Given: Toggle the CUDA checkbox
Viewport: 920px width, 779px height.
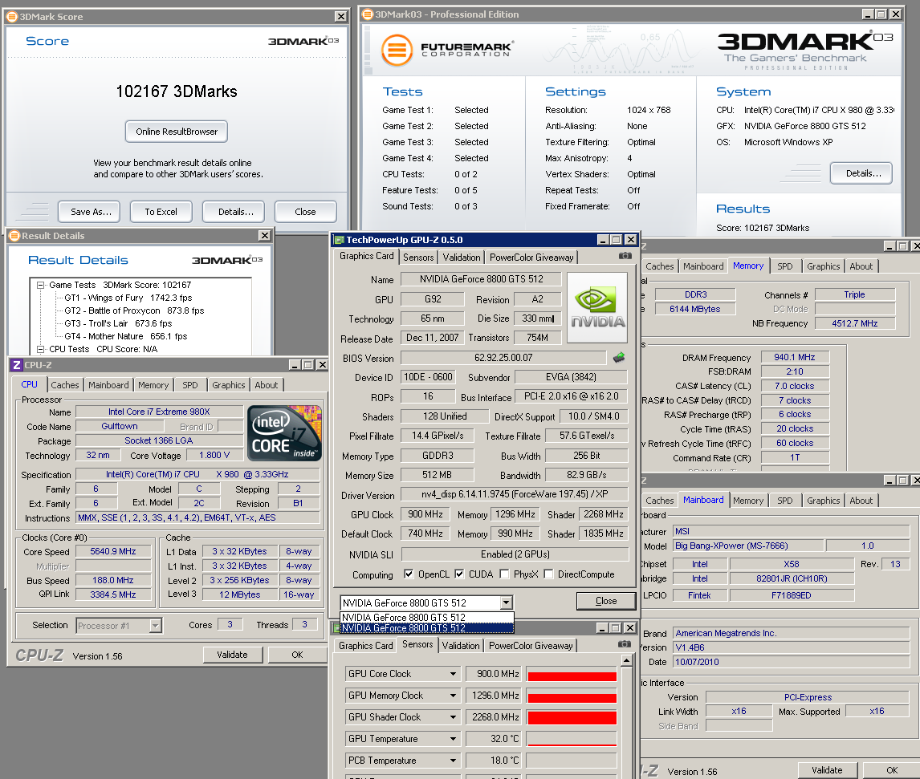Looking at the screenshot, I should (459, 574).
